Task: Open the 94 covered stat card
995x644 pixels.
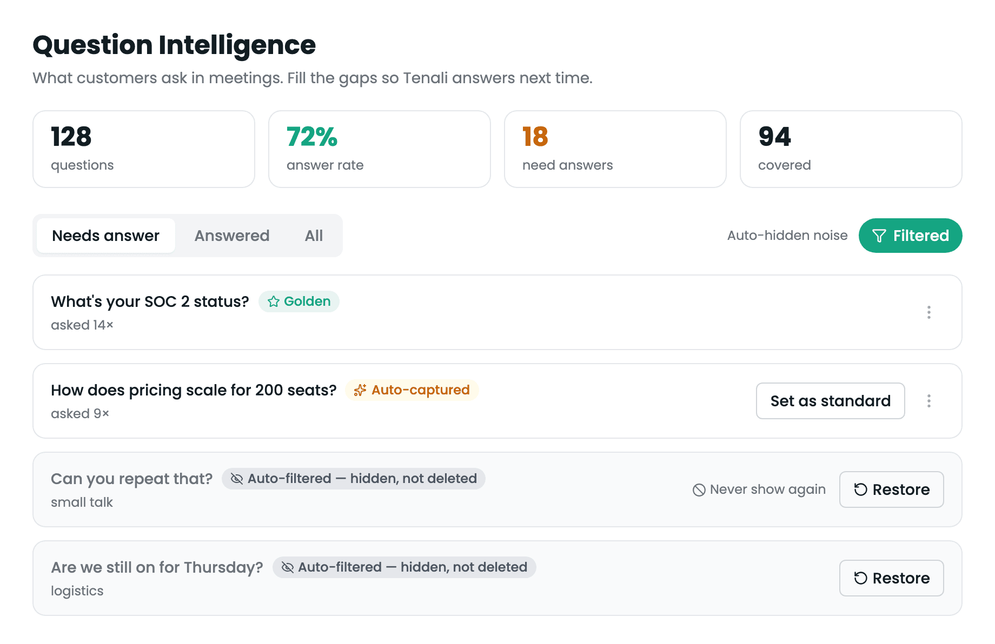Action: 851,149
